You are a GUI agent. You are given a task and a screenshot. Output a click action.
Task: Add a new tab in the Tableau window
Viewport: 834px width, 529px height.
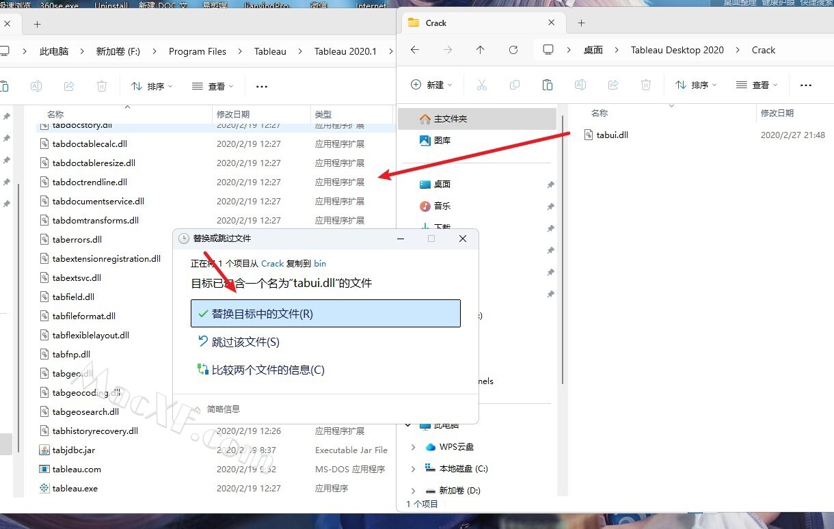[37, 23]
